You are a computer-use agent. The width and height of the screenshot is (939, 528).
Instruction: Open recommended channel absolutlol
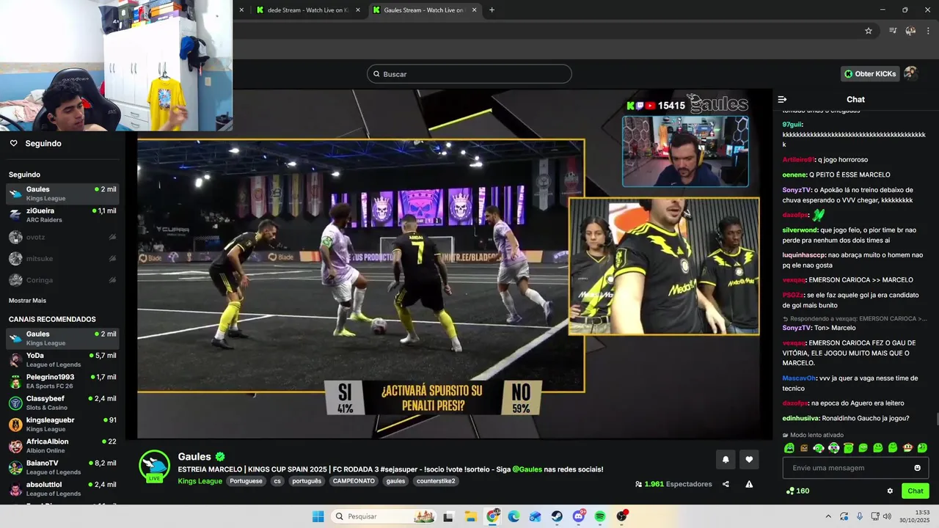pyautogui.click(x=62, y=488)
